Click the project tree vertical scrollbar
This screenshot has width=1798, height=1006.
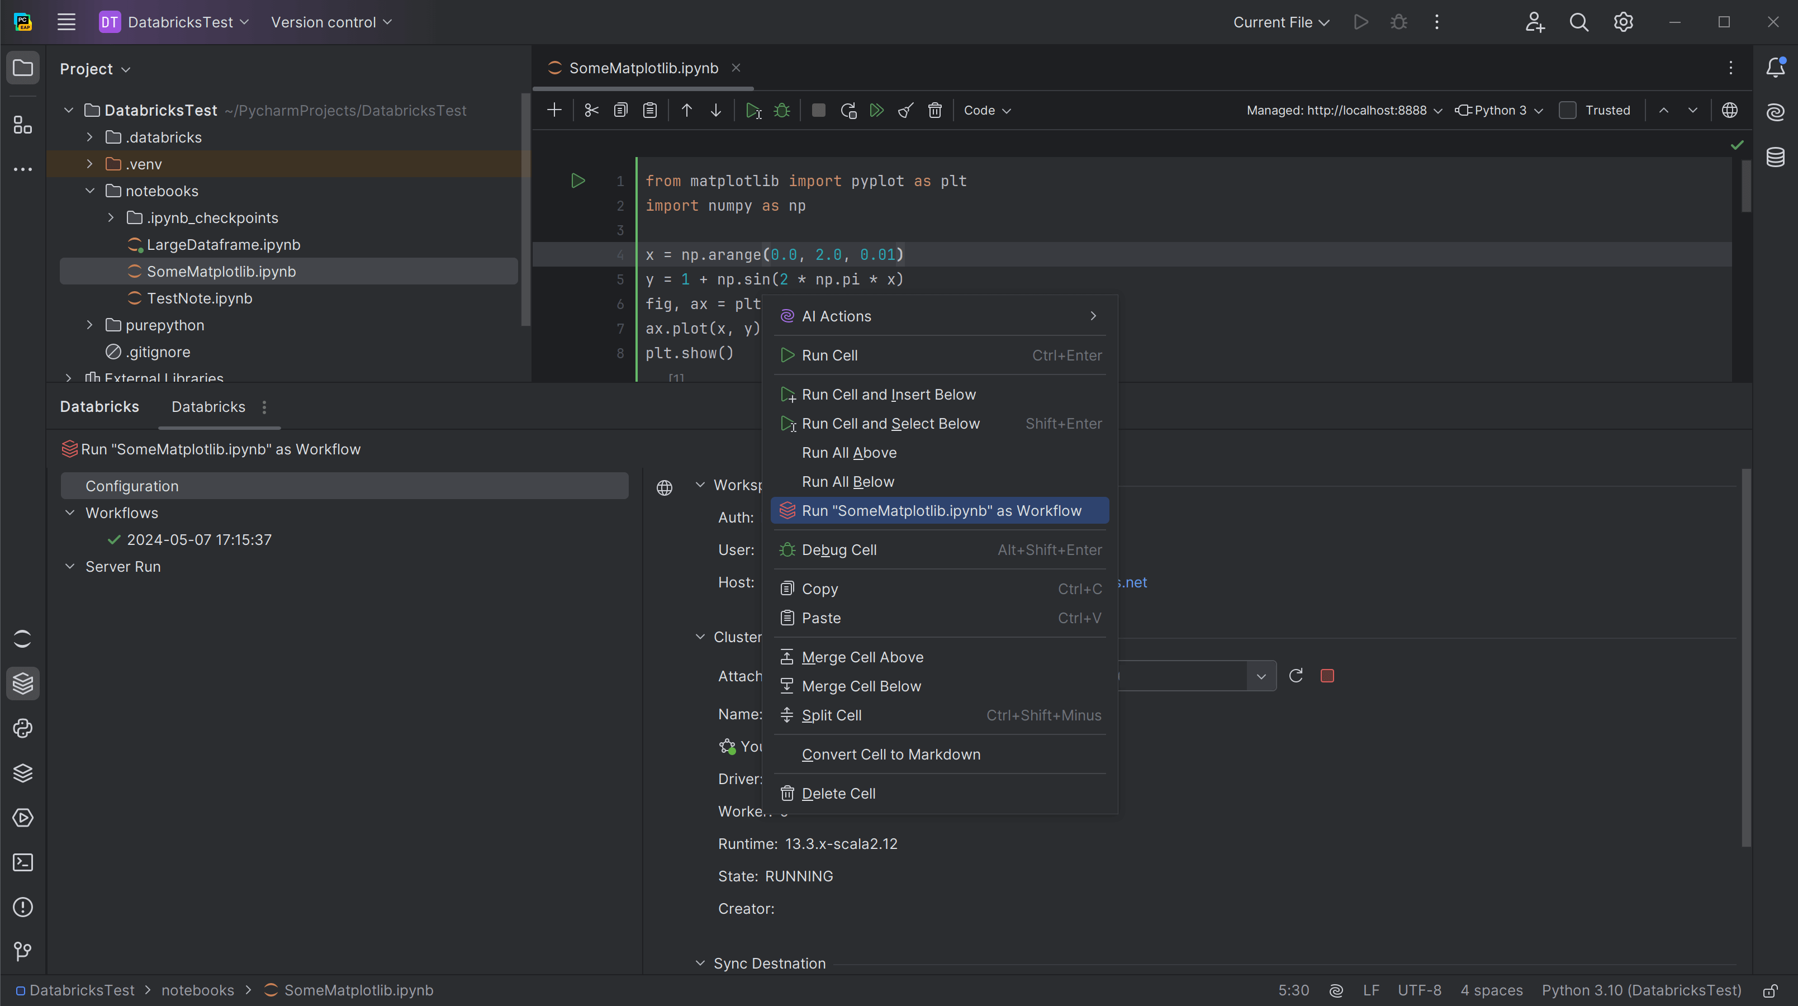526,210
